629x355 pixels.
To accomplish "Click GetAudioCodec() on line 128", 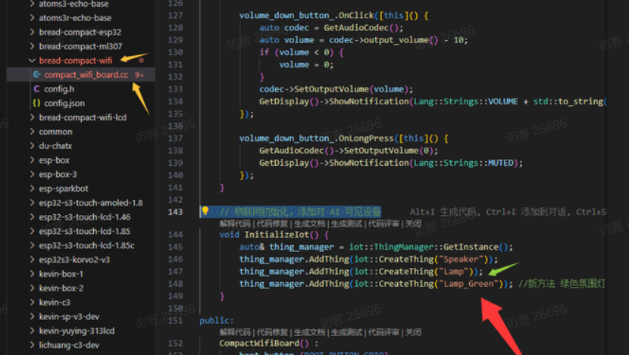I will tap(361, 28).
